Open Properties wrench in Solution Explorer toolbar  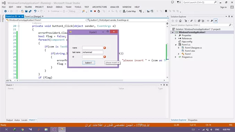(212, 21)
